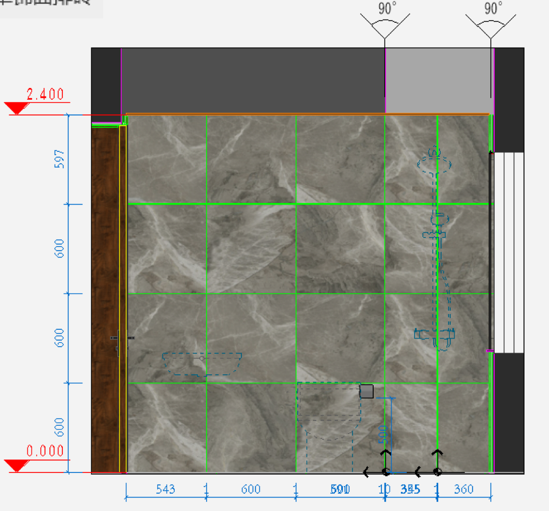This screenshot has width=549, height=511.
Task: Click the rightmost 90° angle label
Action: click(493, 8)
